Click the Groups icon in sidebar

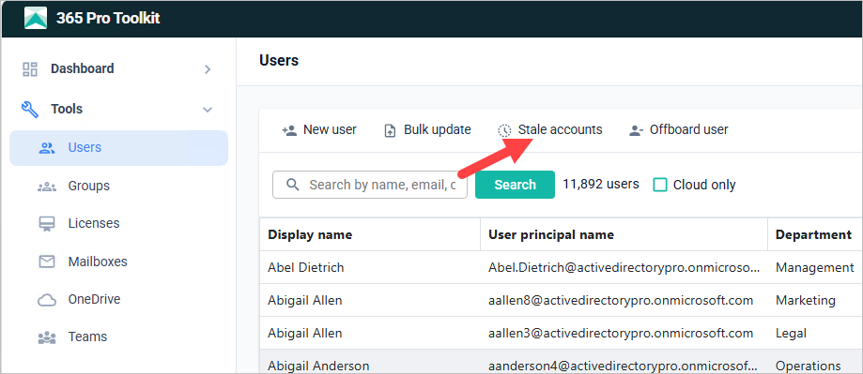tap(47, 187)
